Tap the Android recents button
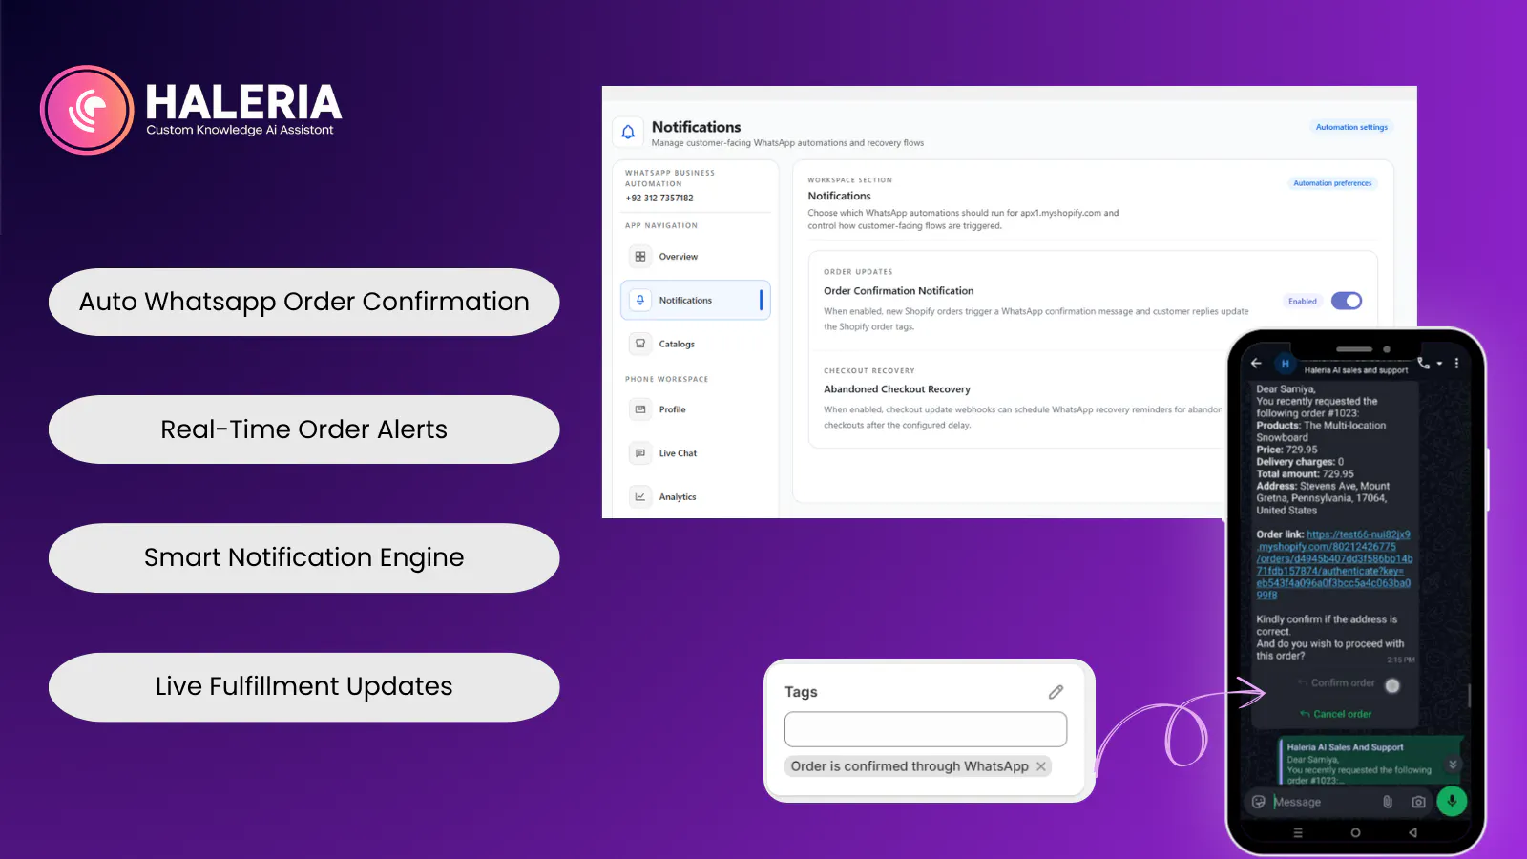Viewport: 1527px width, 859px height. tap(1297, 833)
